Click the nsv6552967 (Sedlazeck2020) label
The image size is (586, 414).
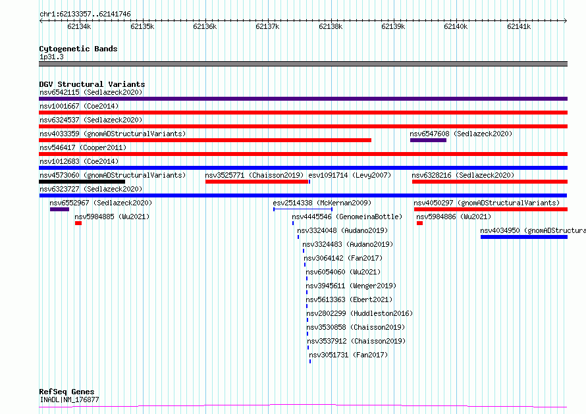click(x=101, y=203)
